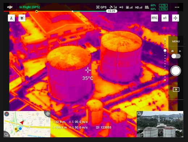Tap the auto takeoff/landing icon
The height and width of the screenshot is (142, 188).
click(x=11, y=18)
